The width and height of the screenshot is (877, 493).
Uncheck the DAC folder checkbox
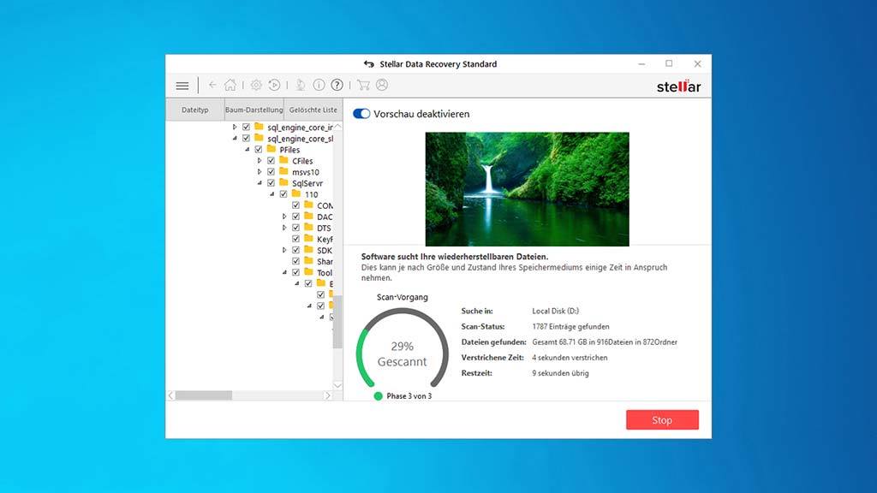pyautogui.click(x=295, y=217)
